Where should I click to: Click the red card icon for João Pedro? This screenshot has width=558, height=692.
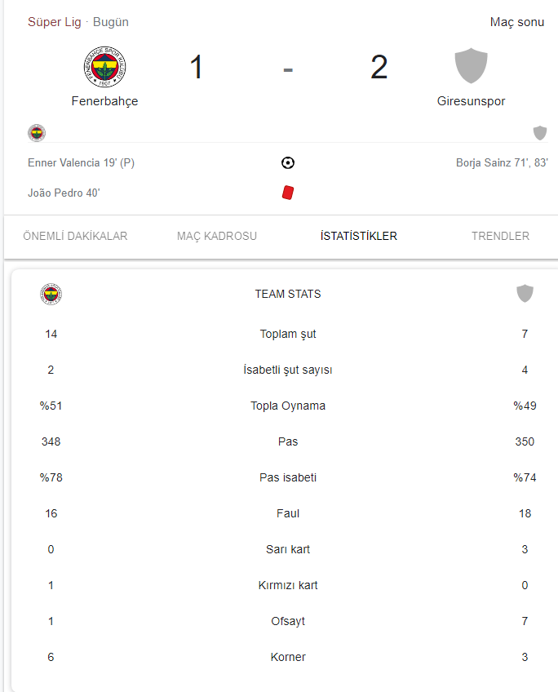coord(288,193)
